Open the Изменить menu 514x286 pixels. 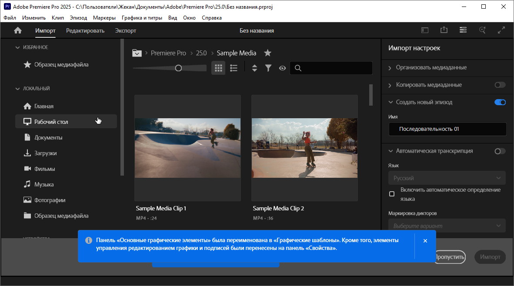34,18
